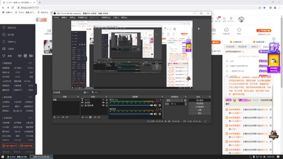Adjust transition duration stepper arrows

coord(185,104)
